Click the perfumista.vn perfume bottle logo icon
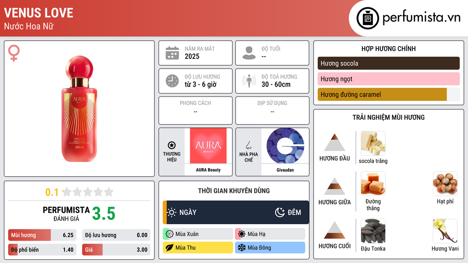 pyautogui.click(x=367, y=18)
